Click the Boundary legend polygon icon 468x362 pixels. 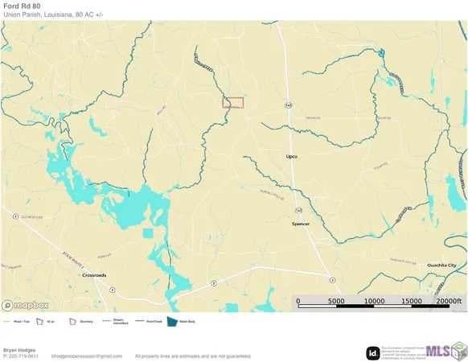click(72, 322)
